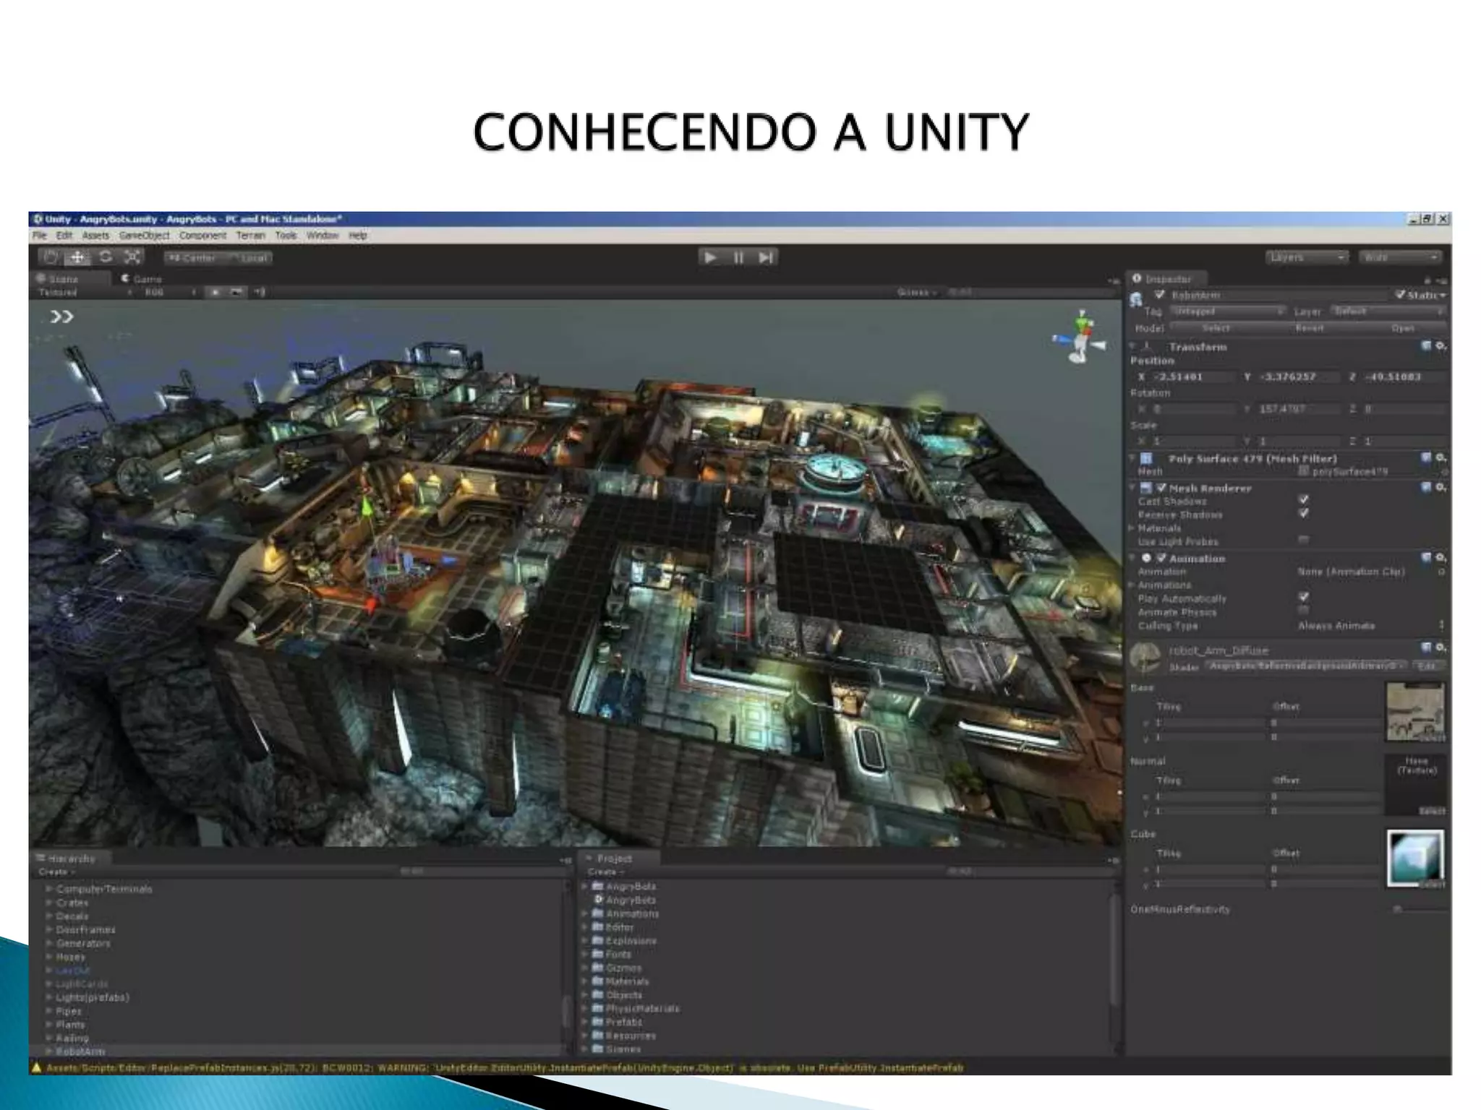Viewport: 1481px width, 1110px height.
Task: Click the Center pivot toggle button
Action: 192,258
